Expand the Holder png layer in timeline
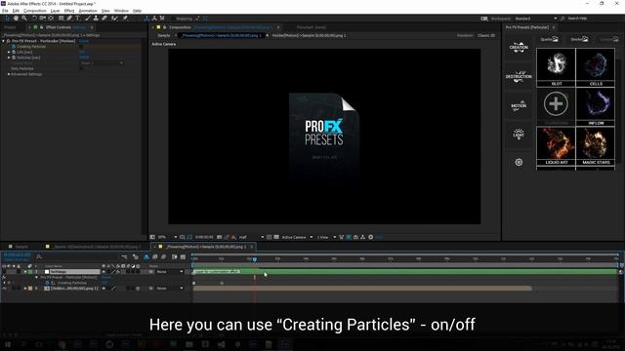The height and width of the screenshot is (351, 625). tap(25, 289)
